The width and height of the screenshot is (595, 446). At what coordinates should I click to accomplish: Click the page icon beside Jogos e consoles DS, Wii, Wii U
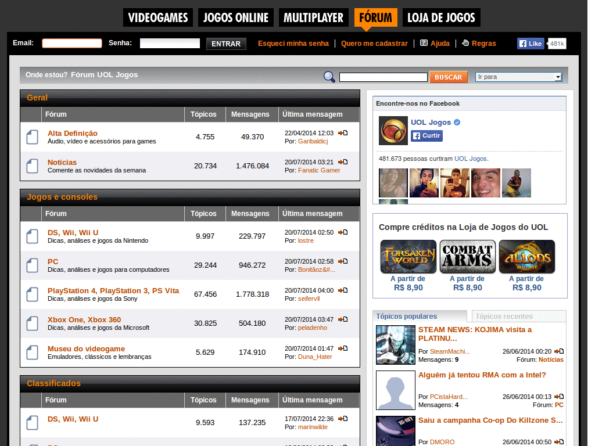coord(33,236)
